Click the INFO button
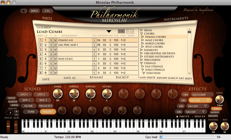Viewport: 231px width, 140px height. click(x=34, y=11)
